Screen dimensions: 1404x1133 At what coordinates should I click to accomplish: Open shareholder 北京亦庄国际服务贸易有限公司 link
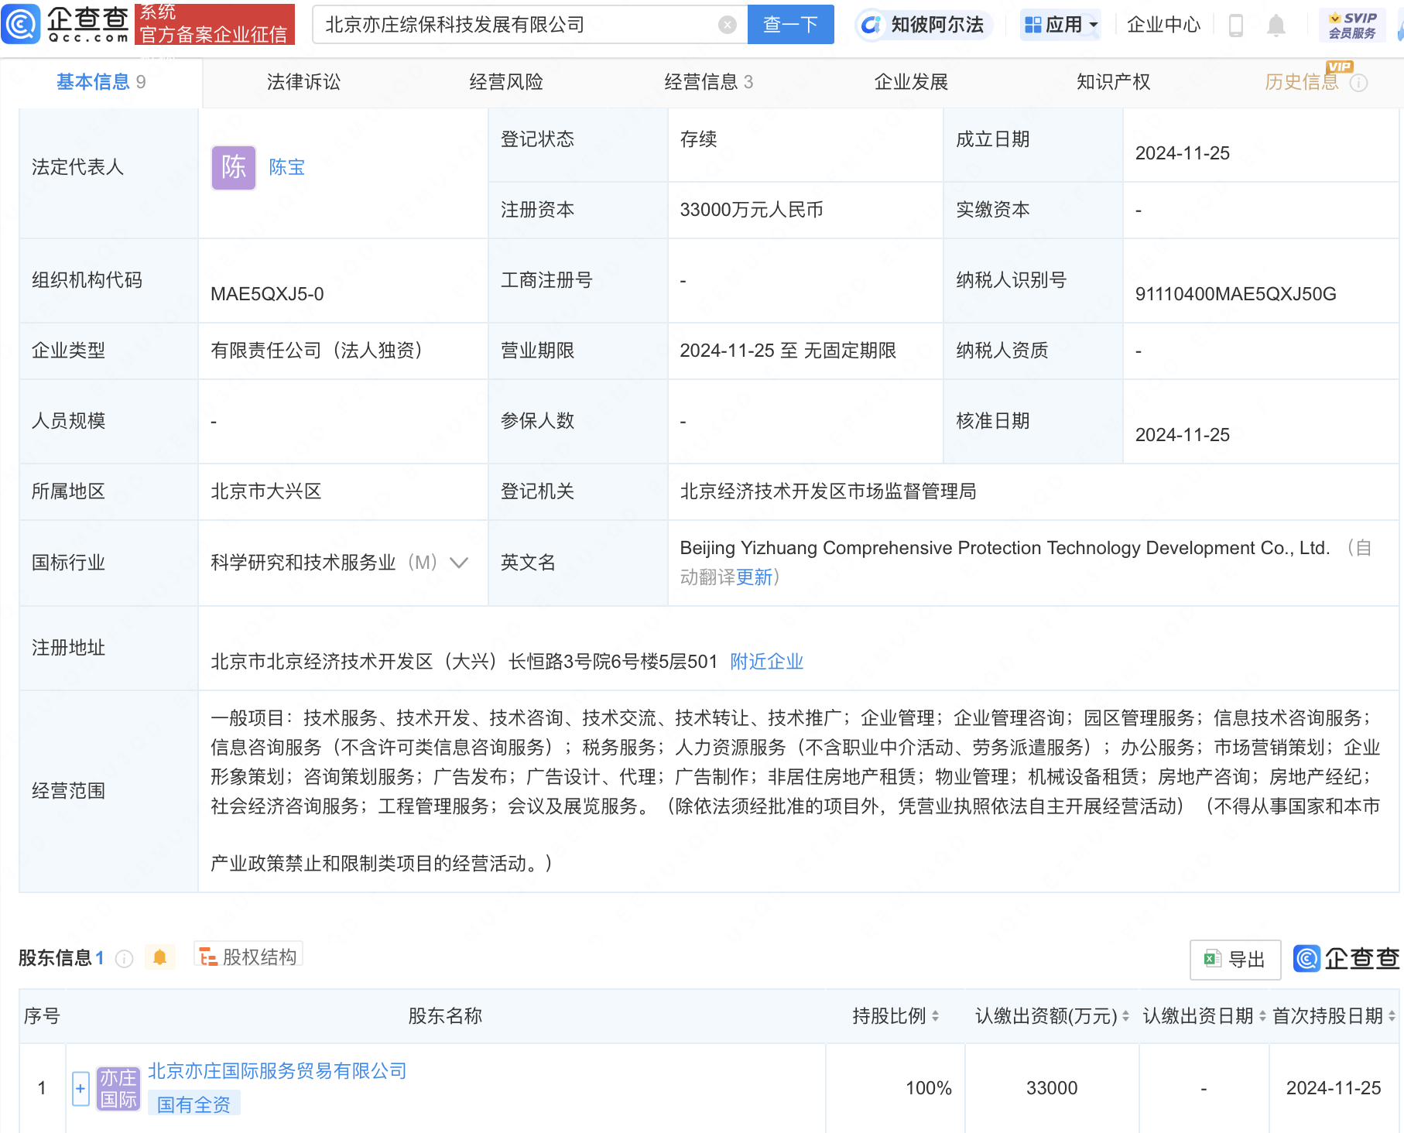(x=277, y=1071)
